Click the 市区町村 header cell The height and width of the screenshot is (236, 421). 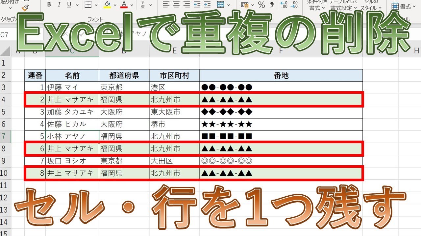tap(174, 75)
